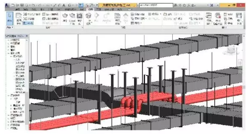Switch to the Manage (管理) ribbon tab
Viewport: 249px width, 134px height.
[x=99, y=10]
